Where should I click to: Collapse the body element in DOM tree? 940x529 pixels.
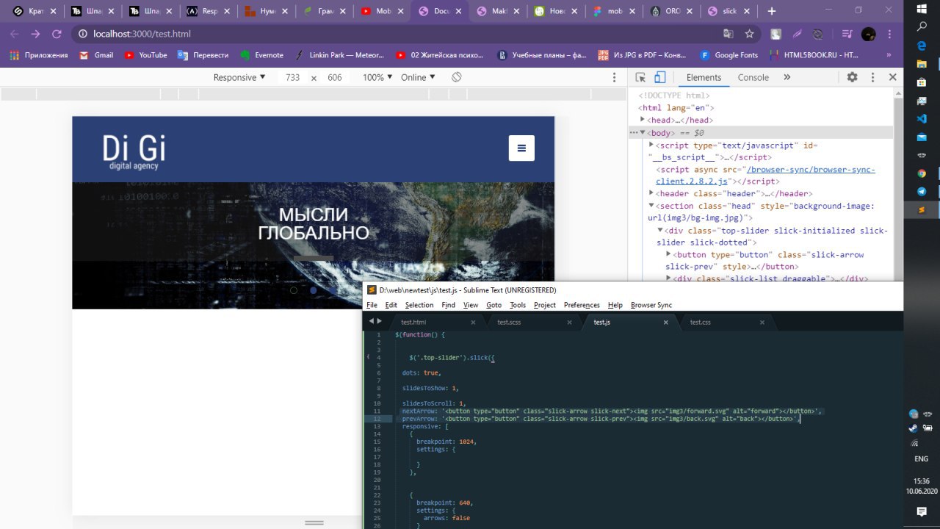[x=643, y=133]
